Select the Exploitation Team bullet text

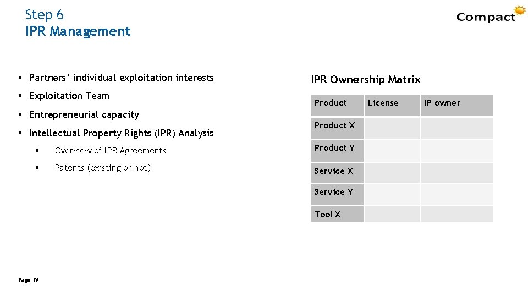[69, 96]
